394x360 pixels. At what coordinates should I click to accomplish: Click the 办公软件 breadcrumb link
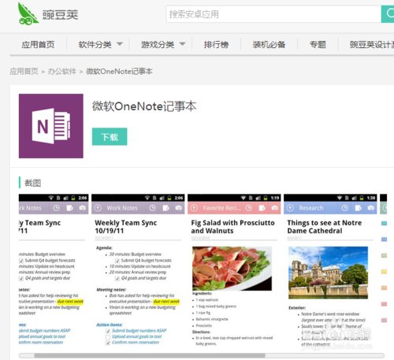62,71
